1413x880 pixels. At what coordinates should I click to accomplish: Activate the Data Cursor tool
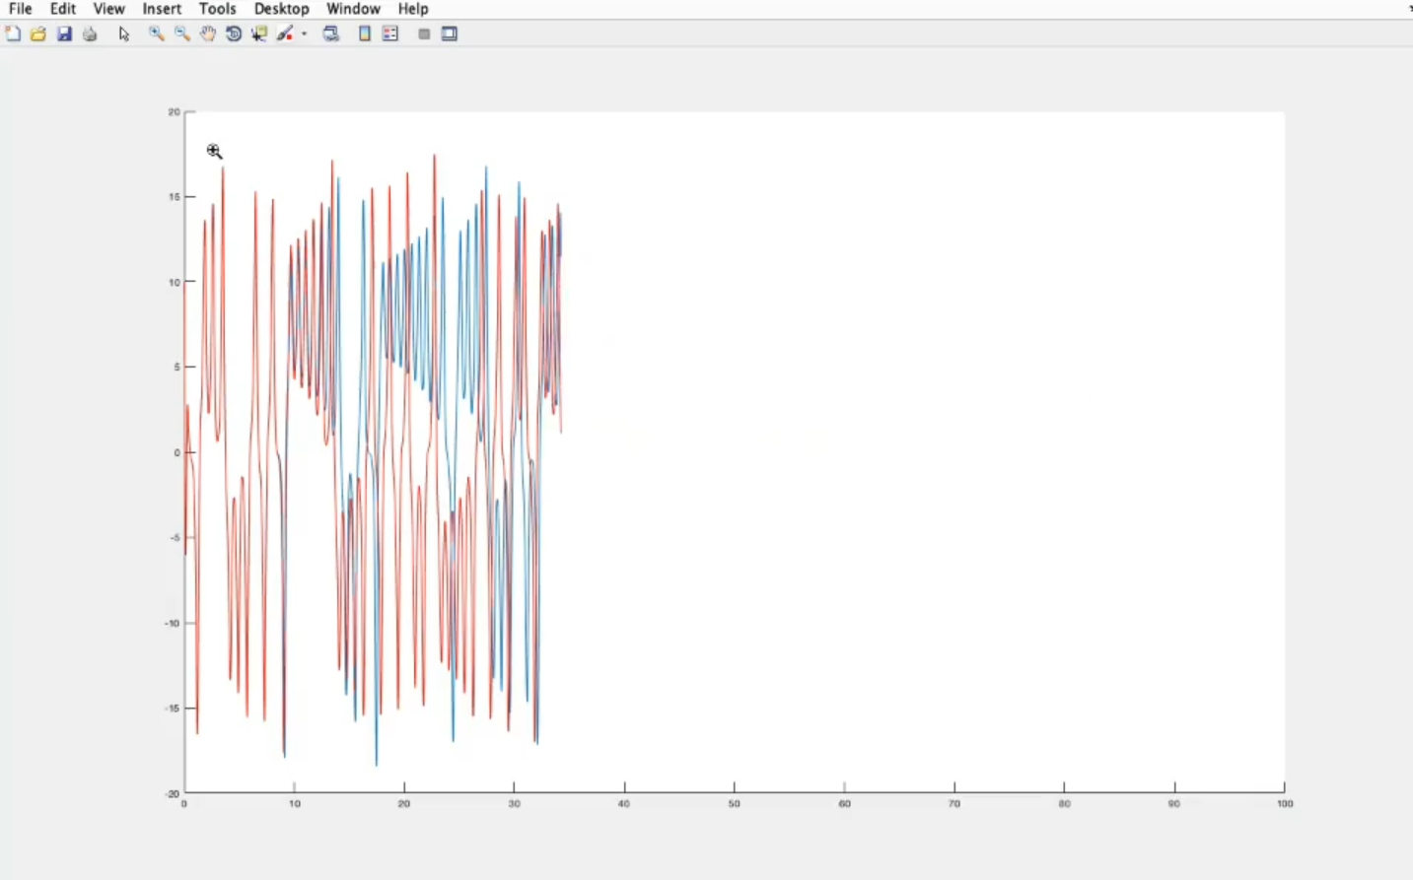click(x=259, y=34)
